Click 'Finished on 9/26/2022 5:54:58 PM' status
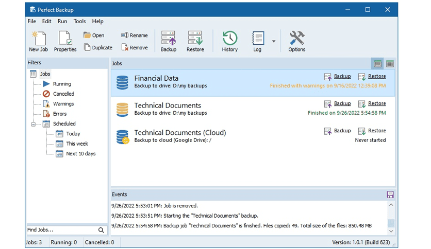 point(346,113)
